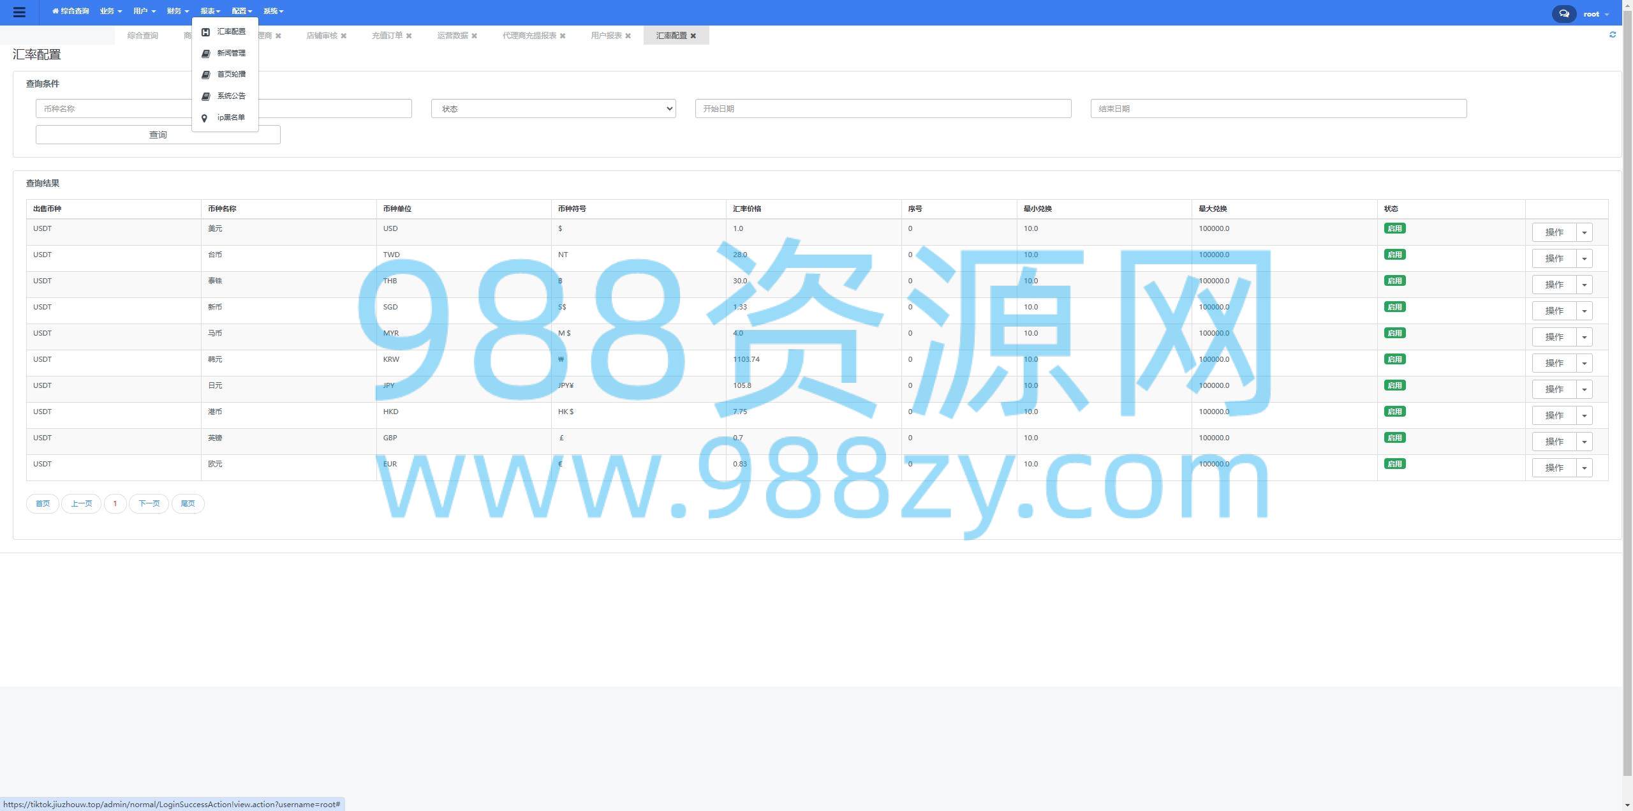Expand the 操作 arrow for 欧元 row
1633x811 pixels.
click(x=1584, y=468)
